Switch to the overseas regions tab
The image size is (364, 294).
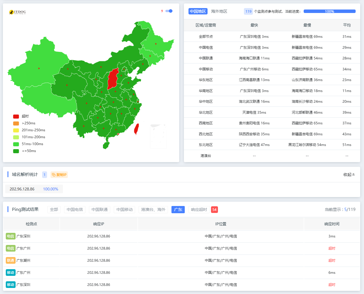(219, 11)
